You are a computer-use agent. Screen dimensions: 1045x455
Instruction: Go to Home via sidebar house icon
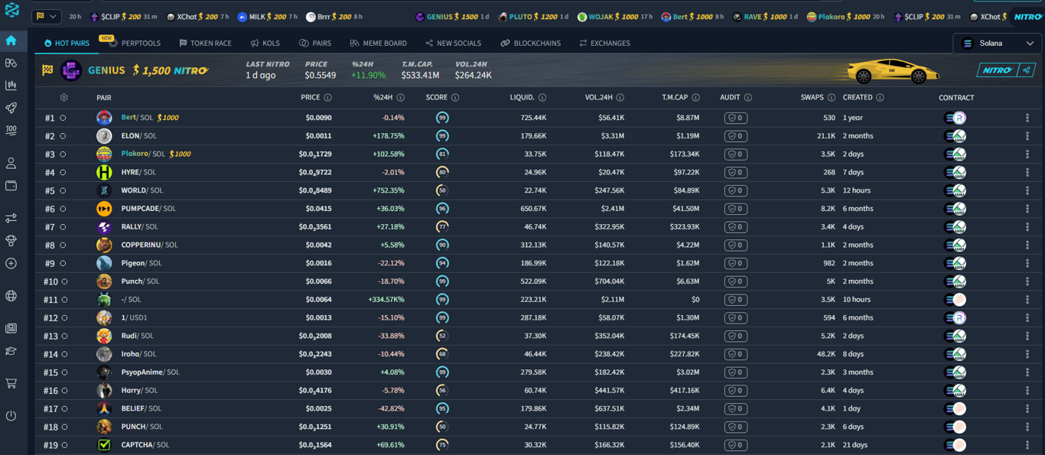11,41
